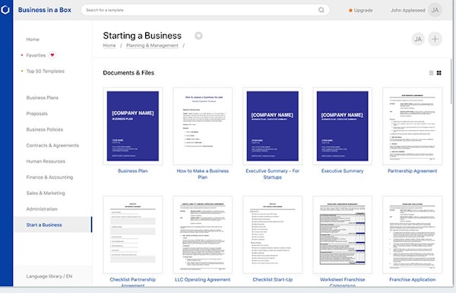Open the Business Plan document thumbnail
Screen dimensions: 456x293
point(132,126)
